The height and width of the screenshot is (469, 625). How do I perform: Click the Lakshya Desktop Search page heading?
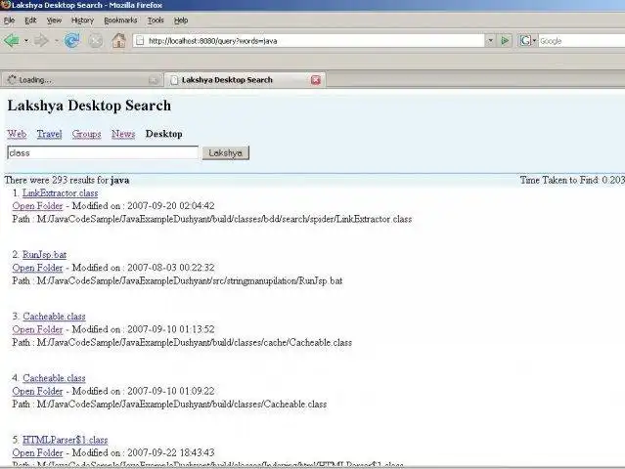click(x=89, y=106)
